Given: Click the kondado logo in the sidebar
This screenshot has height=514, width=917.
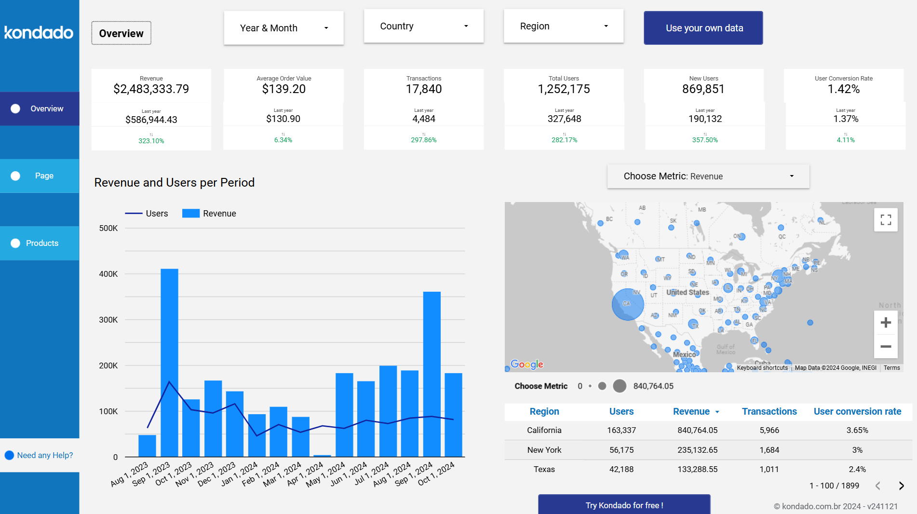Looking at the screenshot, I should coord(39,33).
